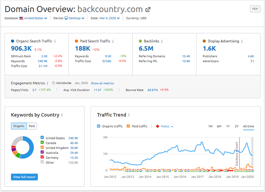Switch to Paid keywords tab
The image size is (265, 192).
[x=32, y=126]
